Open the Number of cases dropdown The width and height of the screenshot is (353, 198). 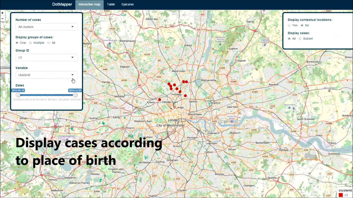pos(46,27)
